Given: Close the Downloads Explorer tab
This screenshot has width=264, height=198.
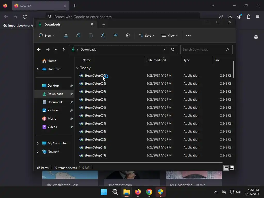Looking at the screenshot, I should [x=92, y=24].
